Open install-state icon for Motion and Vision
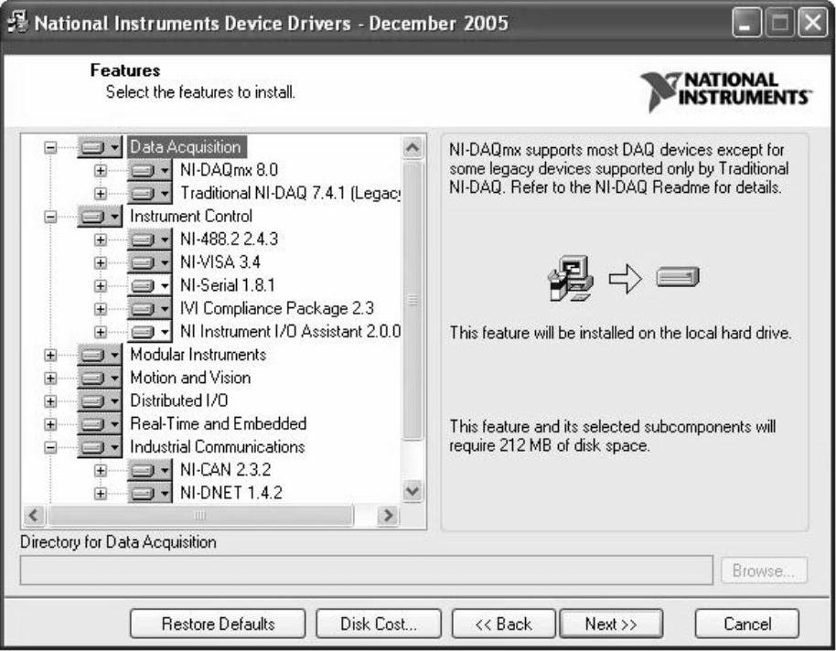Image resolution: width=836 pixels, height=651 pixels. pyautogui.click(x=100, y=378)
